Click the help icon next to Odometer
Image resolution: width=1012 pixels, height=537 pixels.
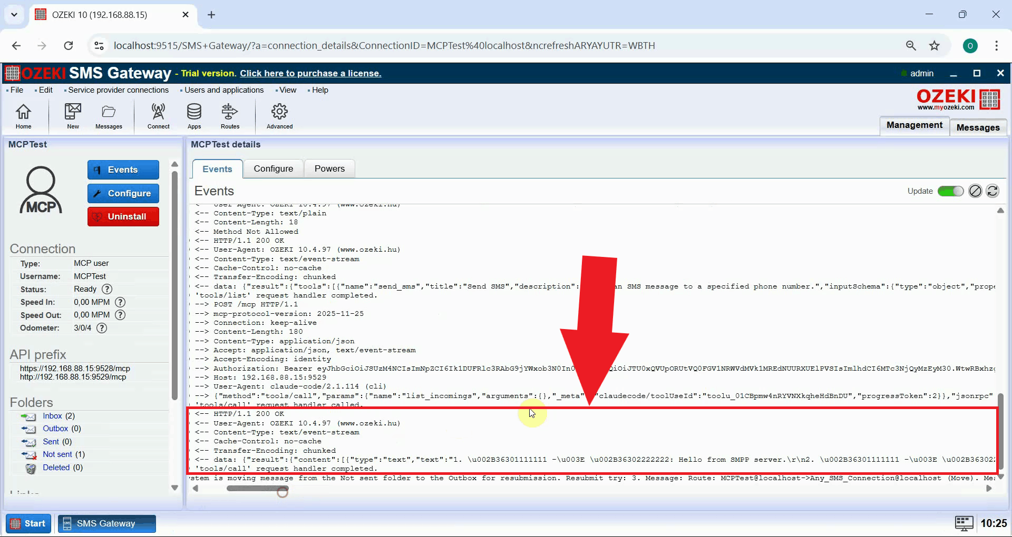point(102,328)
